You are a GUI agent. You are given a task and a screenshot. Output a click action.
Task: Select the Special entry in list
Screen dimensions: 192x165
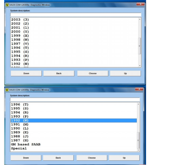coord(19,148)
